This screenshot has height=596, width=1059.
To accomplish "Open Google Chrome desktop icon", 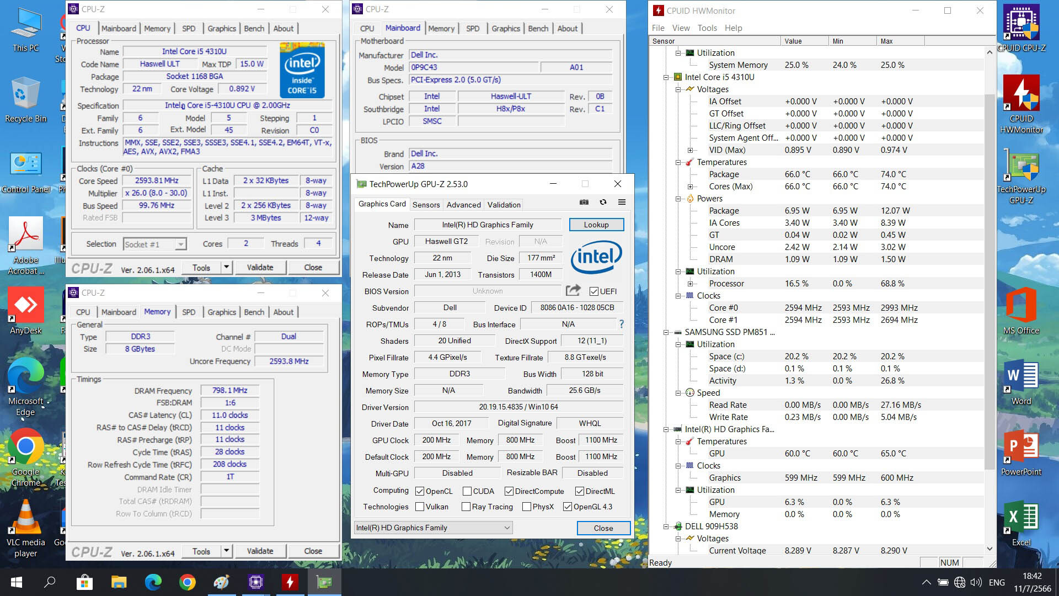I will point(26,458).
